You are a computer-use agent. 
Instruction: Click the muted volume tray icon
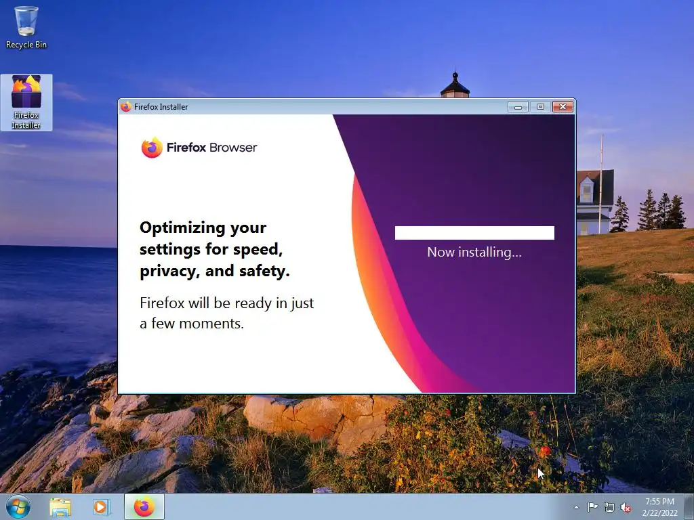(626, 507)
